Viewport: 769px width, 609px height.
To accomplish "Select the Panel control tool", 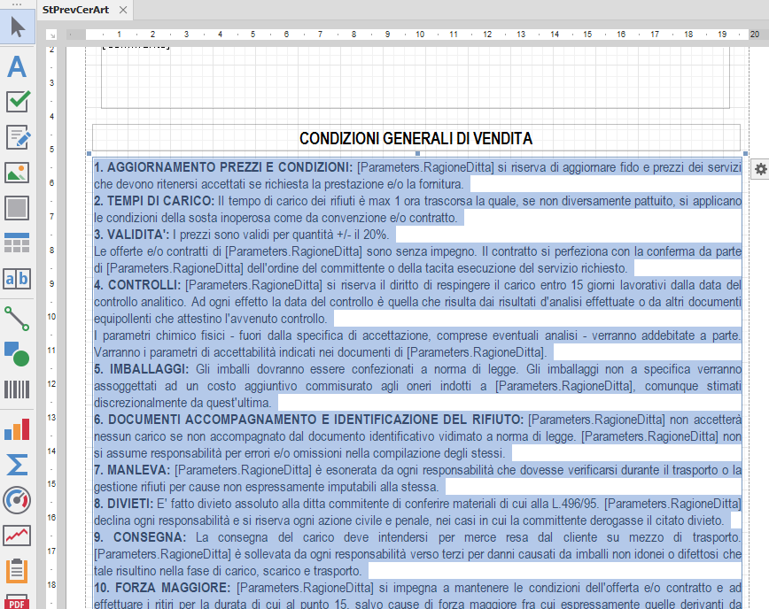I will pos(18,208).
